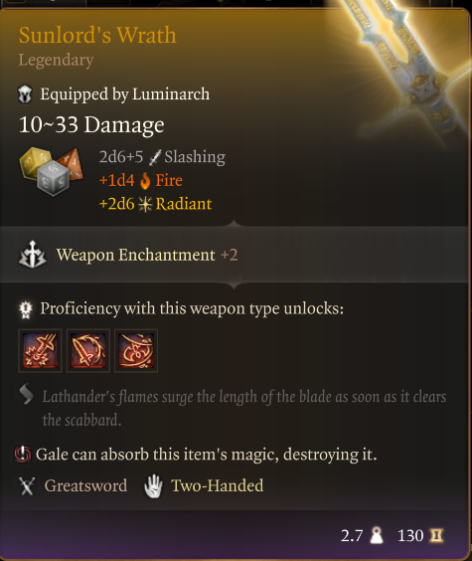472x561 pixels.
Task: Click the Two-Handed hand icon
Action: (x=153, y=485)
